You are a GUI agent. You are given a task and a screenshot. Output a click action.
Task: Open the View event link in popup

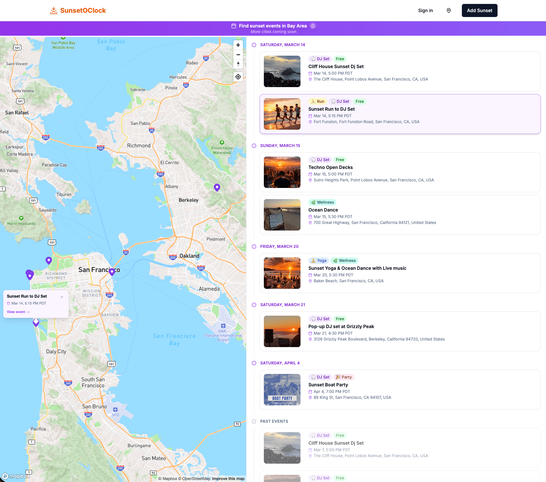tap(18, 312)
